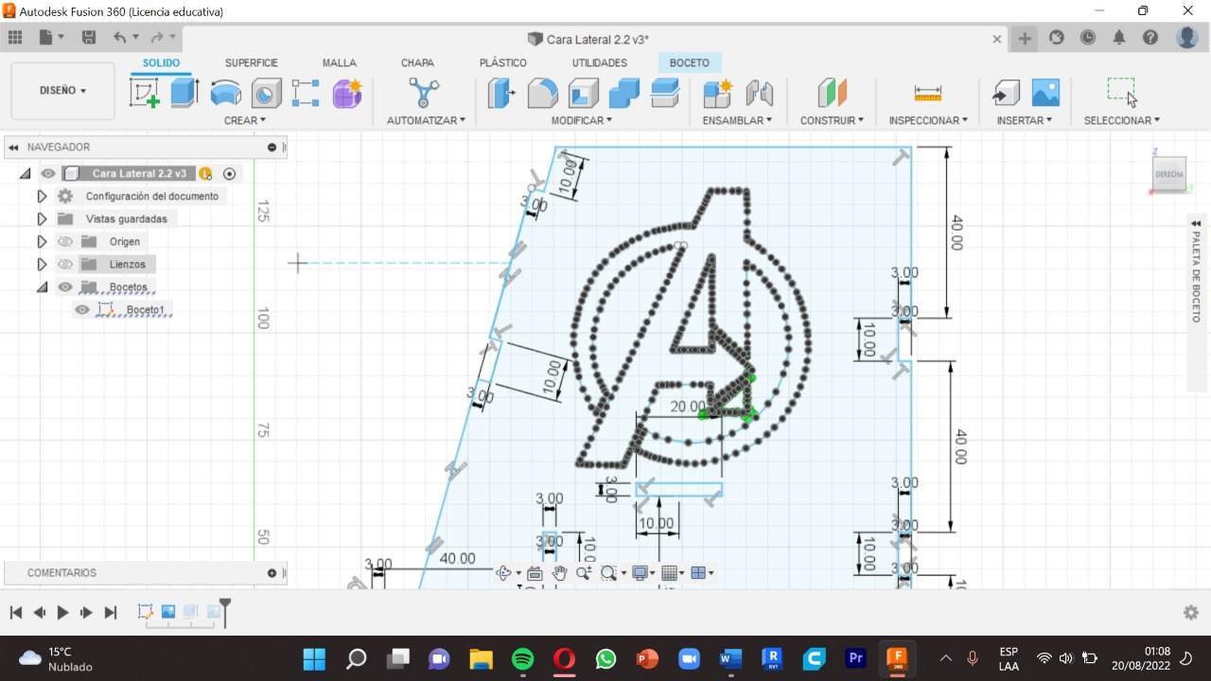This screenshot has height=681, width=1211.
Task: Select the Pan hand tool
Action: 560,573
